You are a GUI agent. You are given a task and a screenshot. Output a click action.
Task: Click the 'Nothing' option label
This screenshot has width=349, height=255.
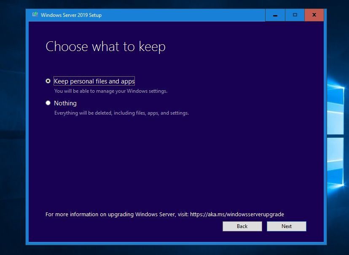pos(65,103)
